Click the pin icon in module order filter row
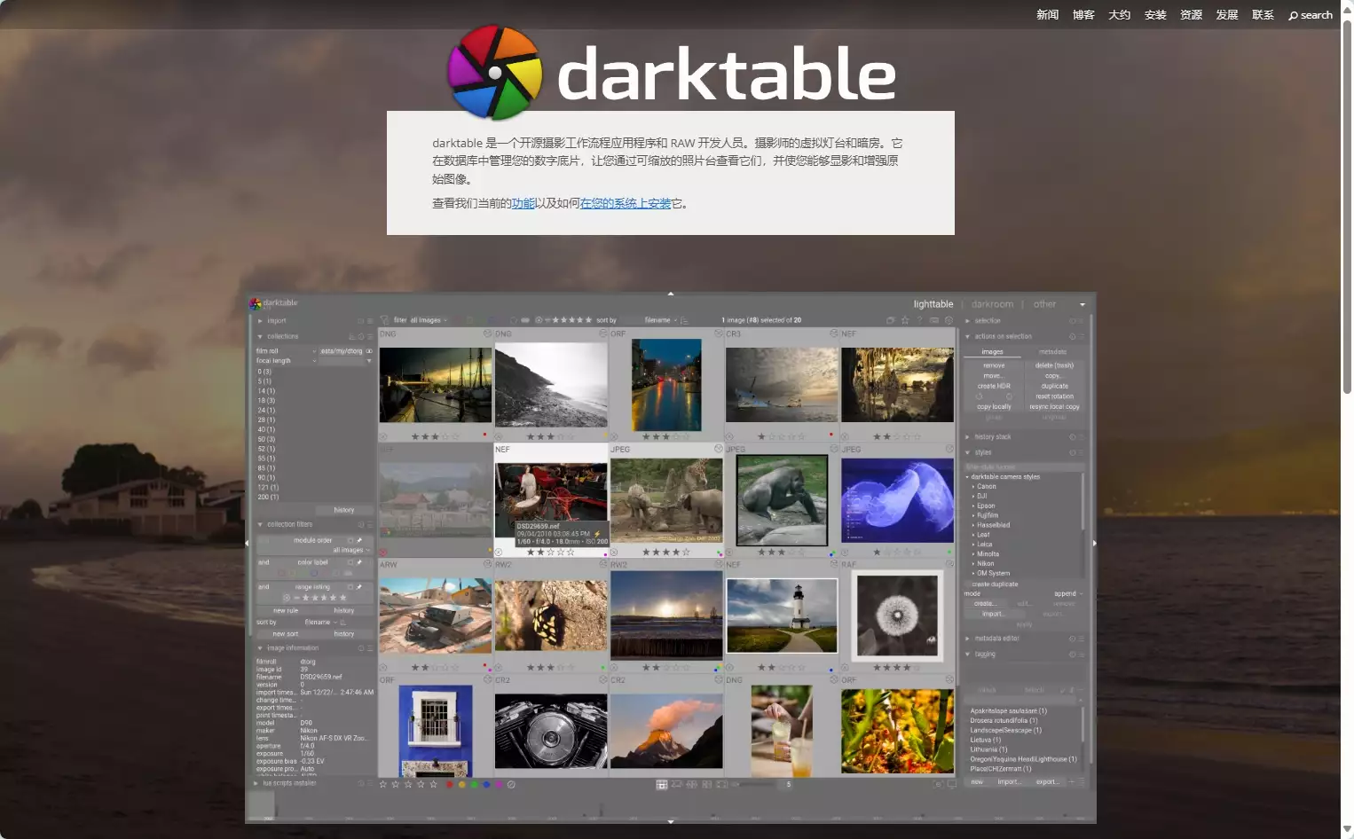The image size is (1354, 839). click(359, 540)
